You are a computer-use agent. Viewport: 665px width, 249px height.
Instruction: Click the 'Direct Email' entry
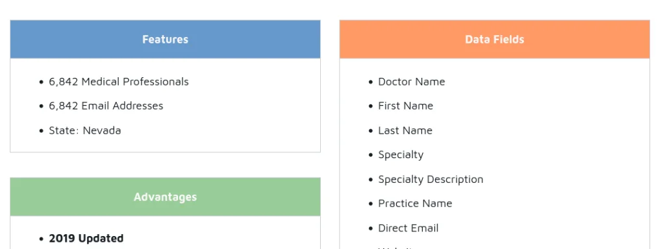coord(408,228)
